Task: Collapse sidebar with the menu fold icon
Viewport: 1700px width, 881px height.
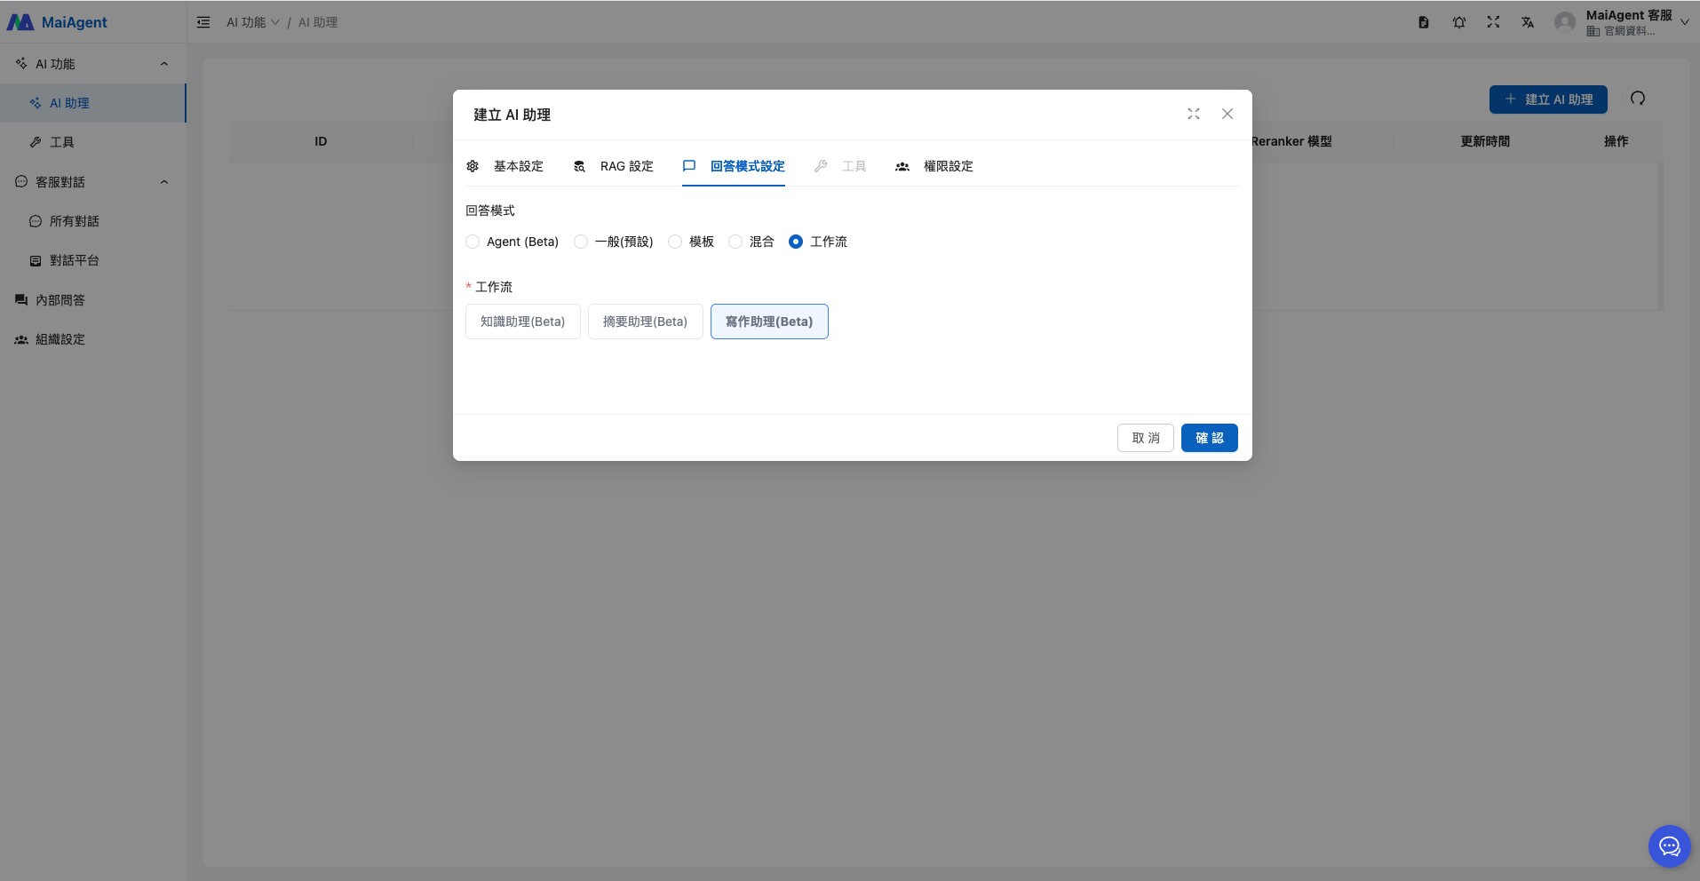Action: pyautogui.click(x=203, y=22)
